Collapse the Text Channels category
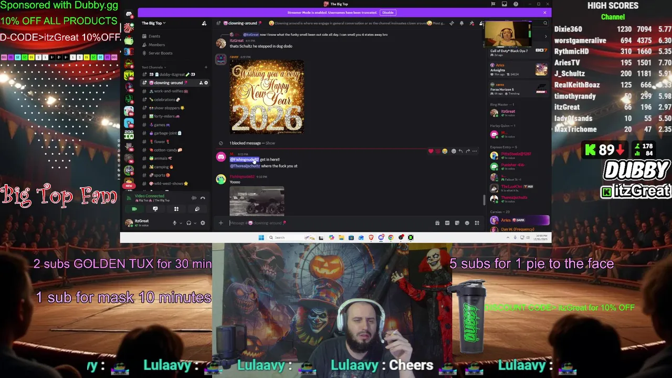 point(153,67)
